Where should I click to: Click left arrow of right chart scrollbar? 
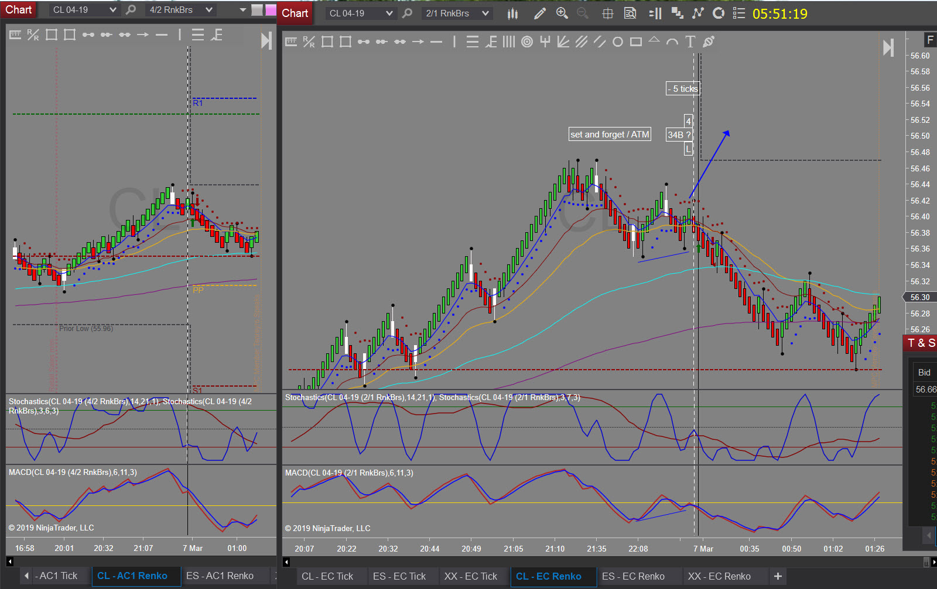click(x=286, y=562)
